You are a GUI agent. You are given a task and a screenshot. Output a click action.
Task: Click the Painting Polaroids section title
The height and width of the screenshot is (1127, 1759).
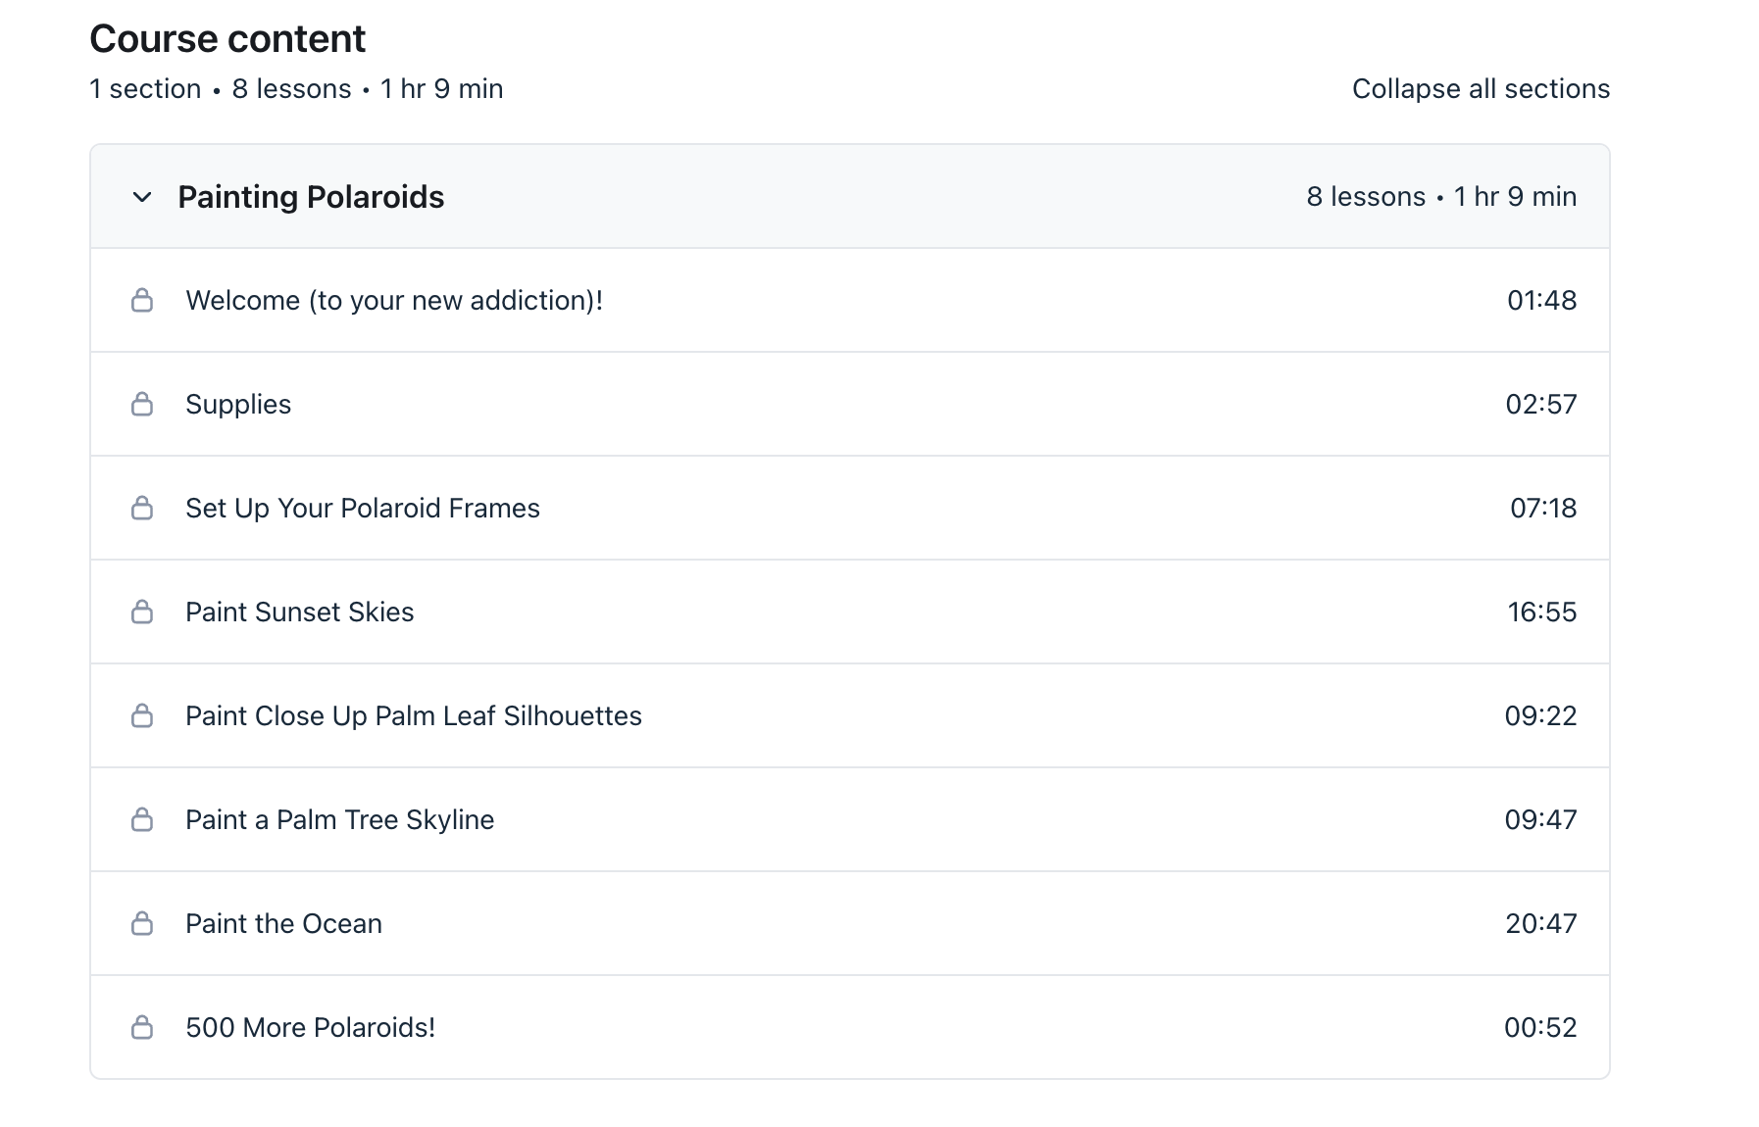coord(311,197)
